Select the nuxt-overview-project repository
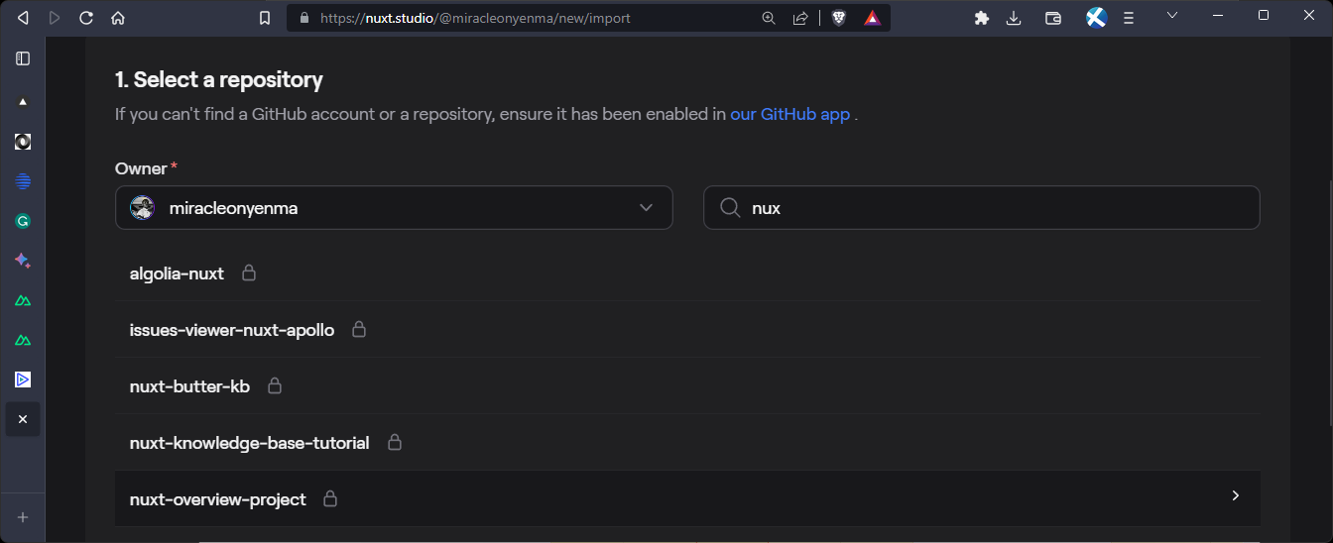This screenshot has width=1333, height=543. pos(687,498)
